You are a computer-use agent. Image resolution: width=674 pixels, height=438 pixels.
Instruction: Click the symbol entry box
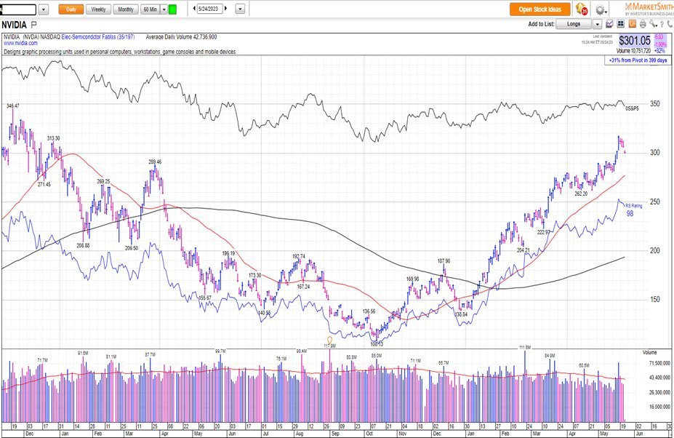click(18, 9)
